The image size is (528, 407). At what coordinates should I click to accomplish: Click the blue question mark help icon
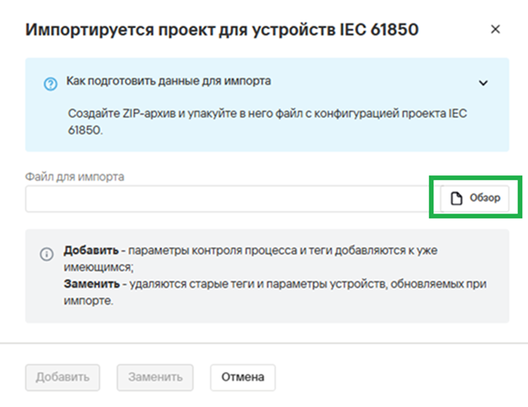51,84
